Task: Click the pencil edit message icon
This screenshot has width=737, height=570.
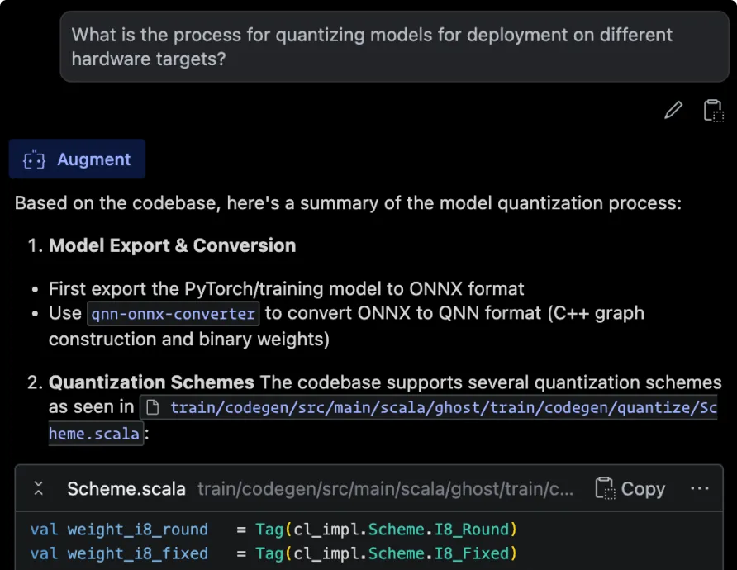Action: (673, 111)
